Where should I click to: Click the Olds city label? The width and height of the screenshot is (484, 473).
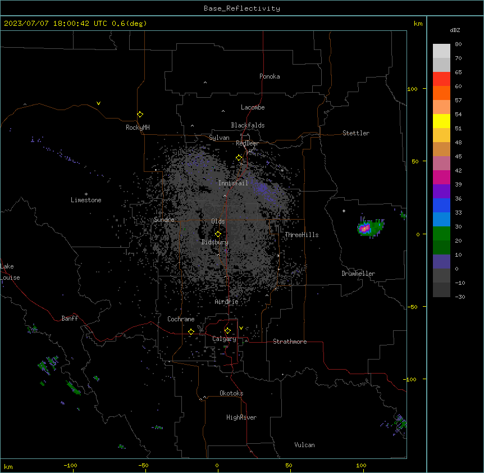218,221
